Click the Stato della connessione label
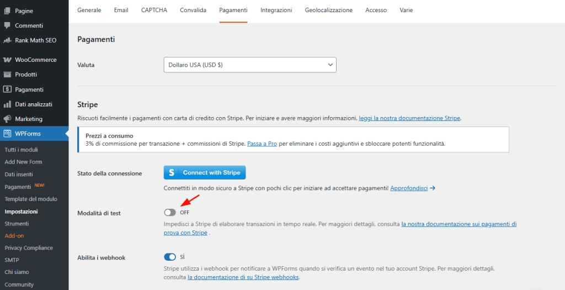This screenshot has width=565, height=290. pos(110,173)
